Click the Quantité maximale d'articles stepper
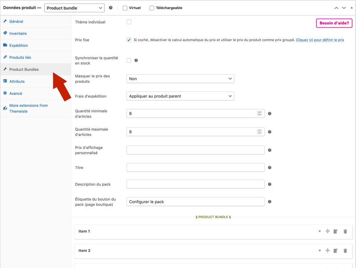Image resolution: width=356 pixels, height=268 pixels. [260, 132]
